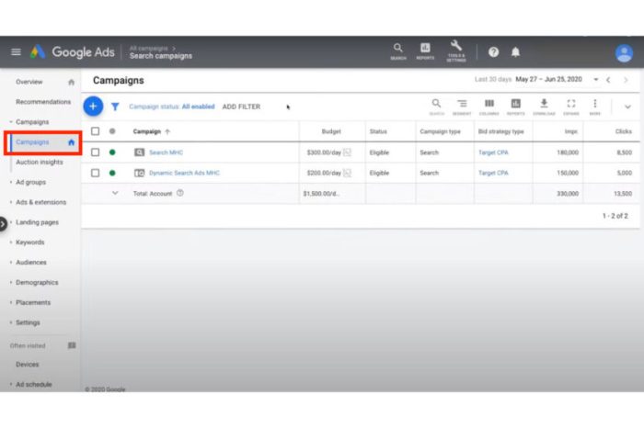Click the blue plus new campaign button
Image resolution: width=644 pixels, height=428 pixels.
(x=93, y=107)
